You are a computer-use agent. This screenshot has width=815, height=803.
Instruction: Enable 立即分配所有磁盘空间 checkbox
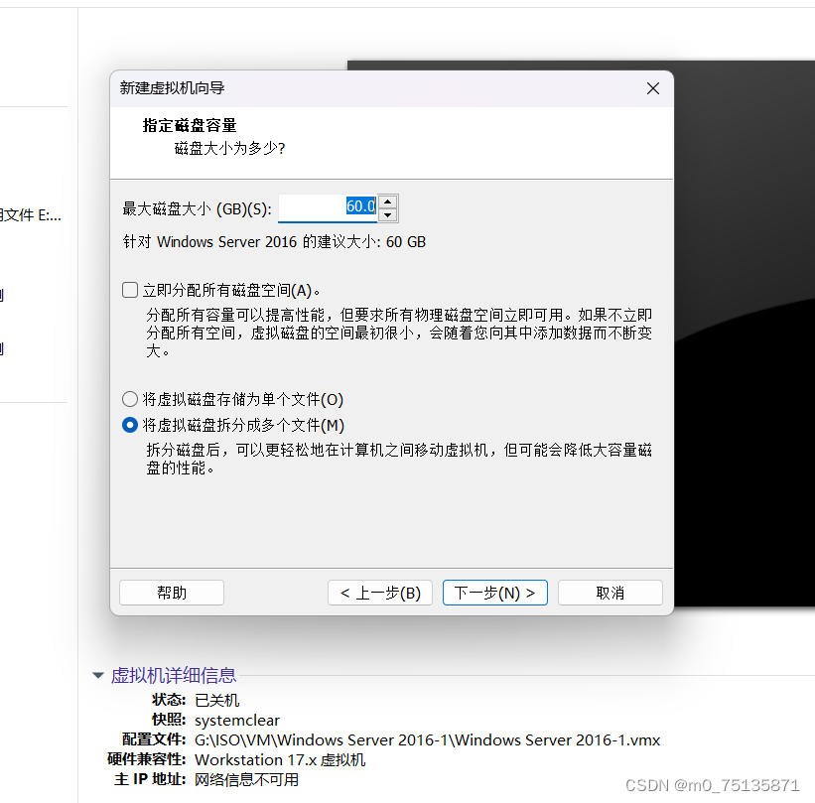coord(130,290)
